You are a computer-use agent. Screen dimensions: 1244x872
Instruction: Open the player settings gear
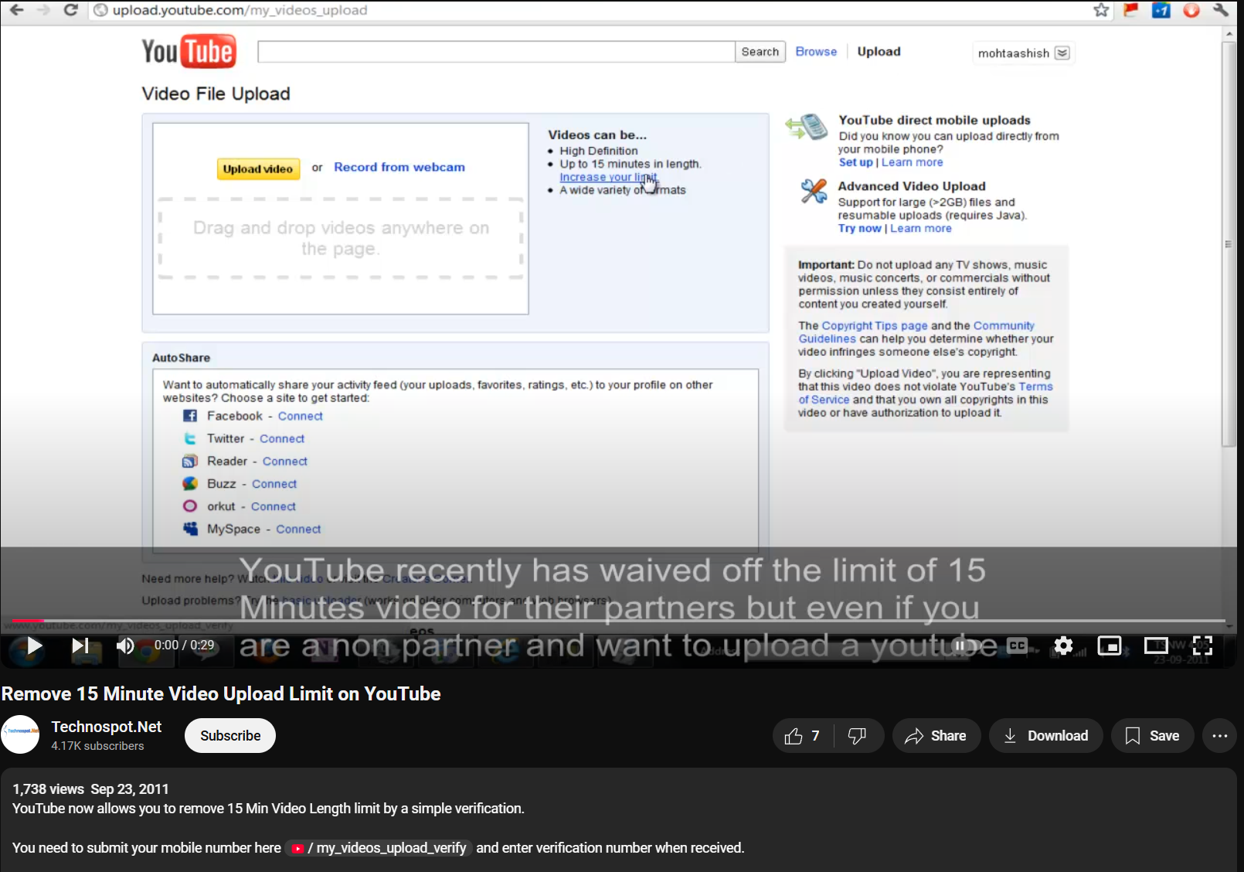[1063, 645]
